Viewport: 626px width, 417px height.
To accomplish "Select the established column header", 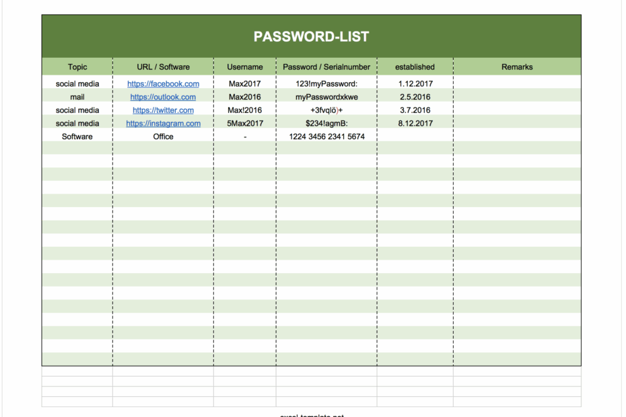I will point(415,67).
